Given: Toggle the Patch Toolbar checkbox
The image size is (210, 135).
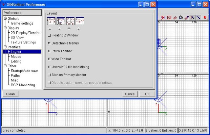Looking at the screenshot, I should click(49, 51).
